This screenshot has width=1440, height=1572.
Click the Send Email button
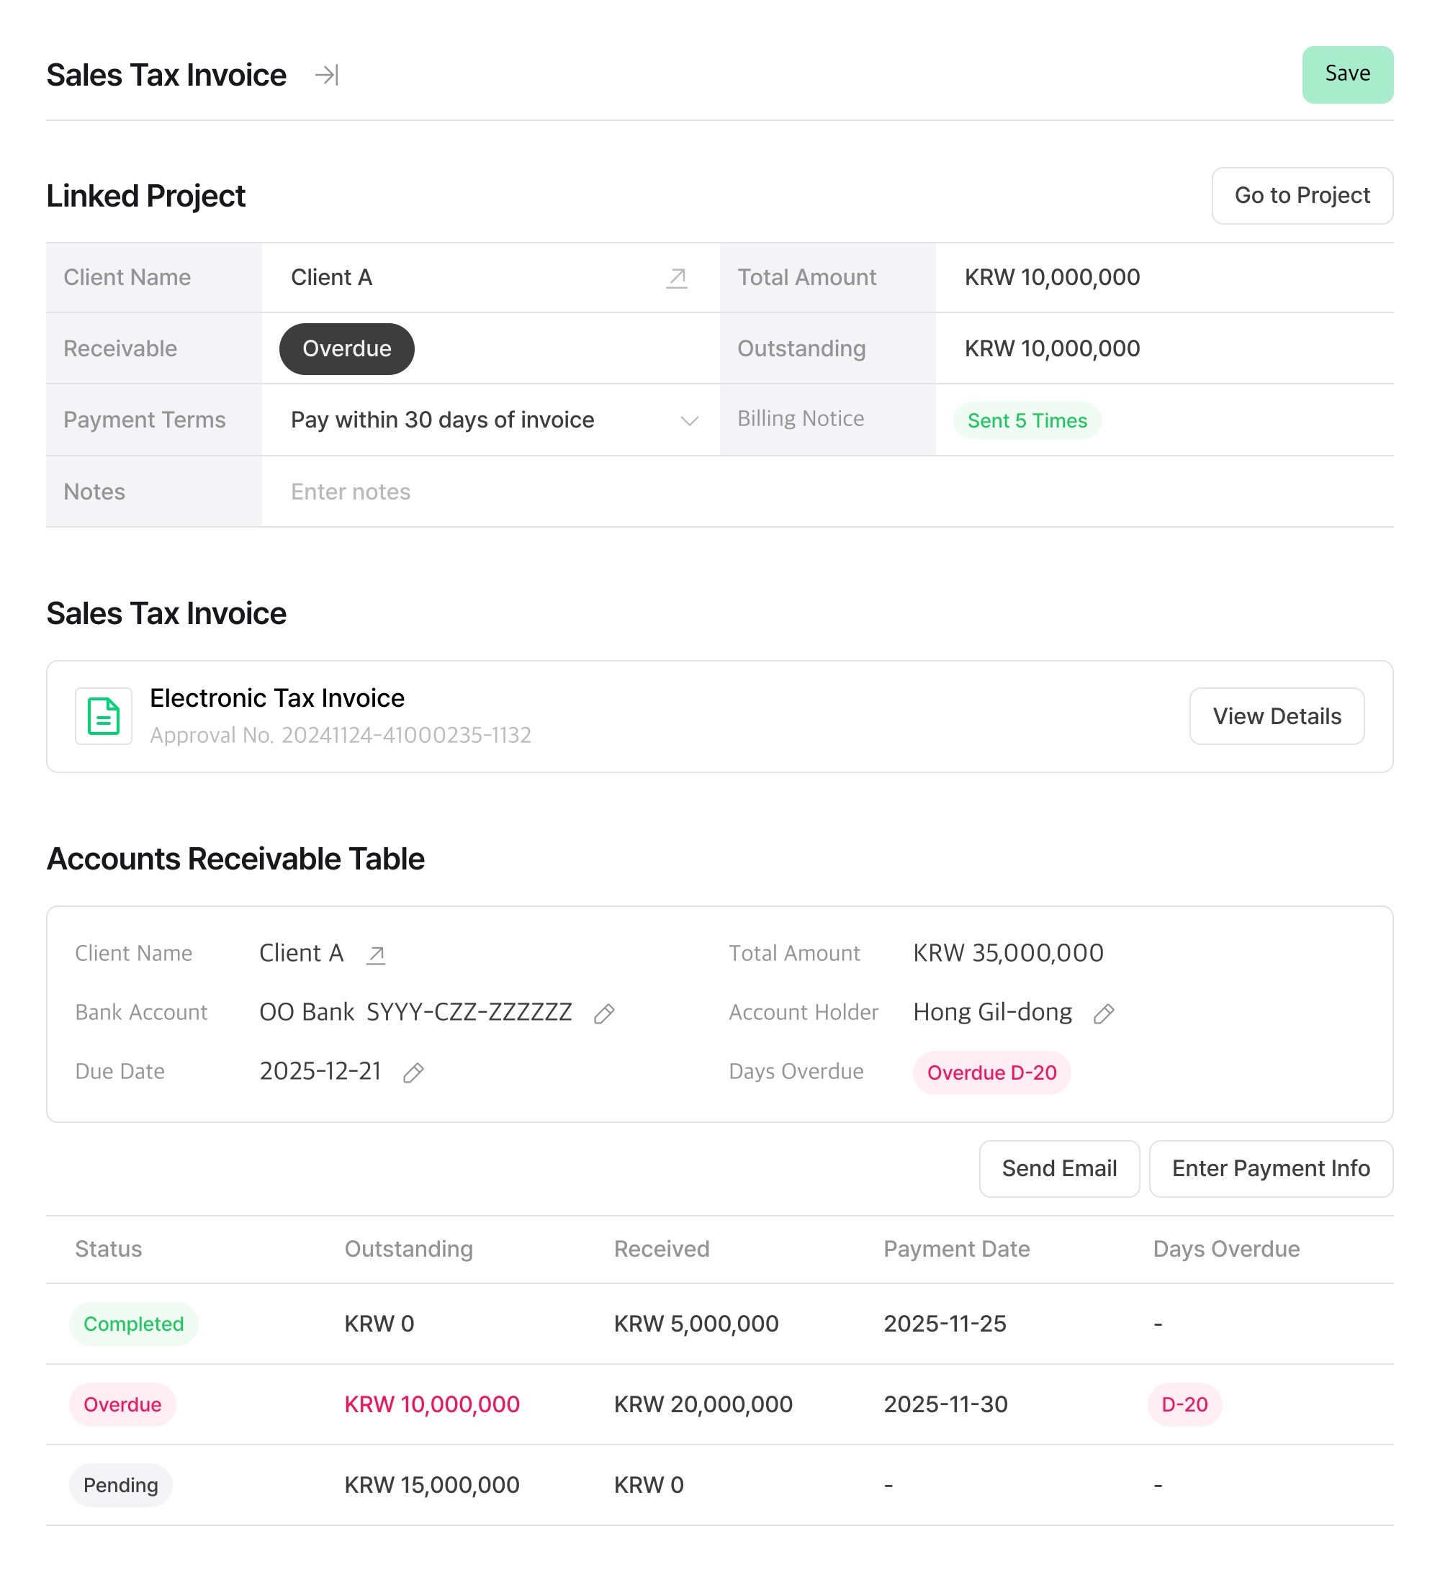click(1058, 1168)
